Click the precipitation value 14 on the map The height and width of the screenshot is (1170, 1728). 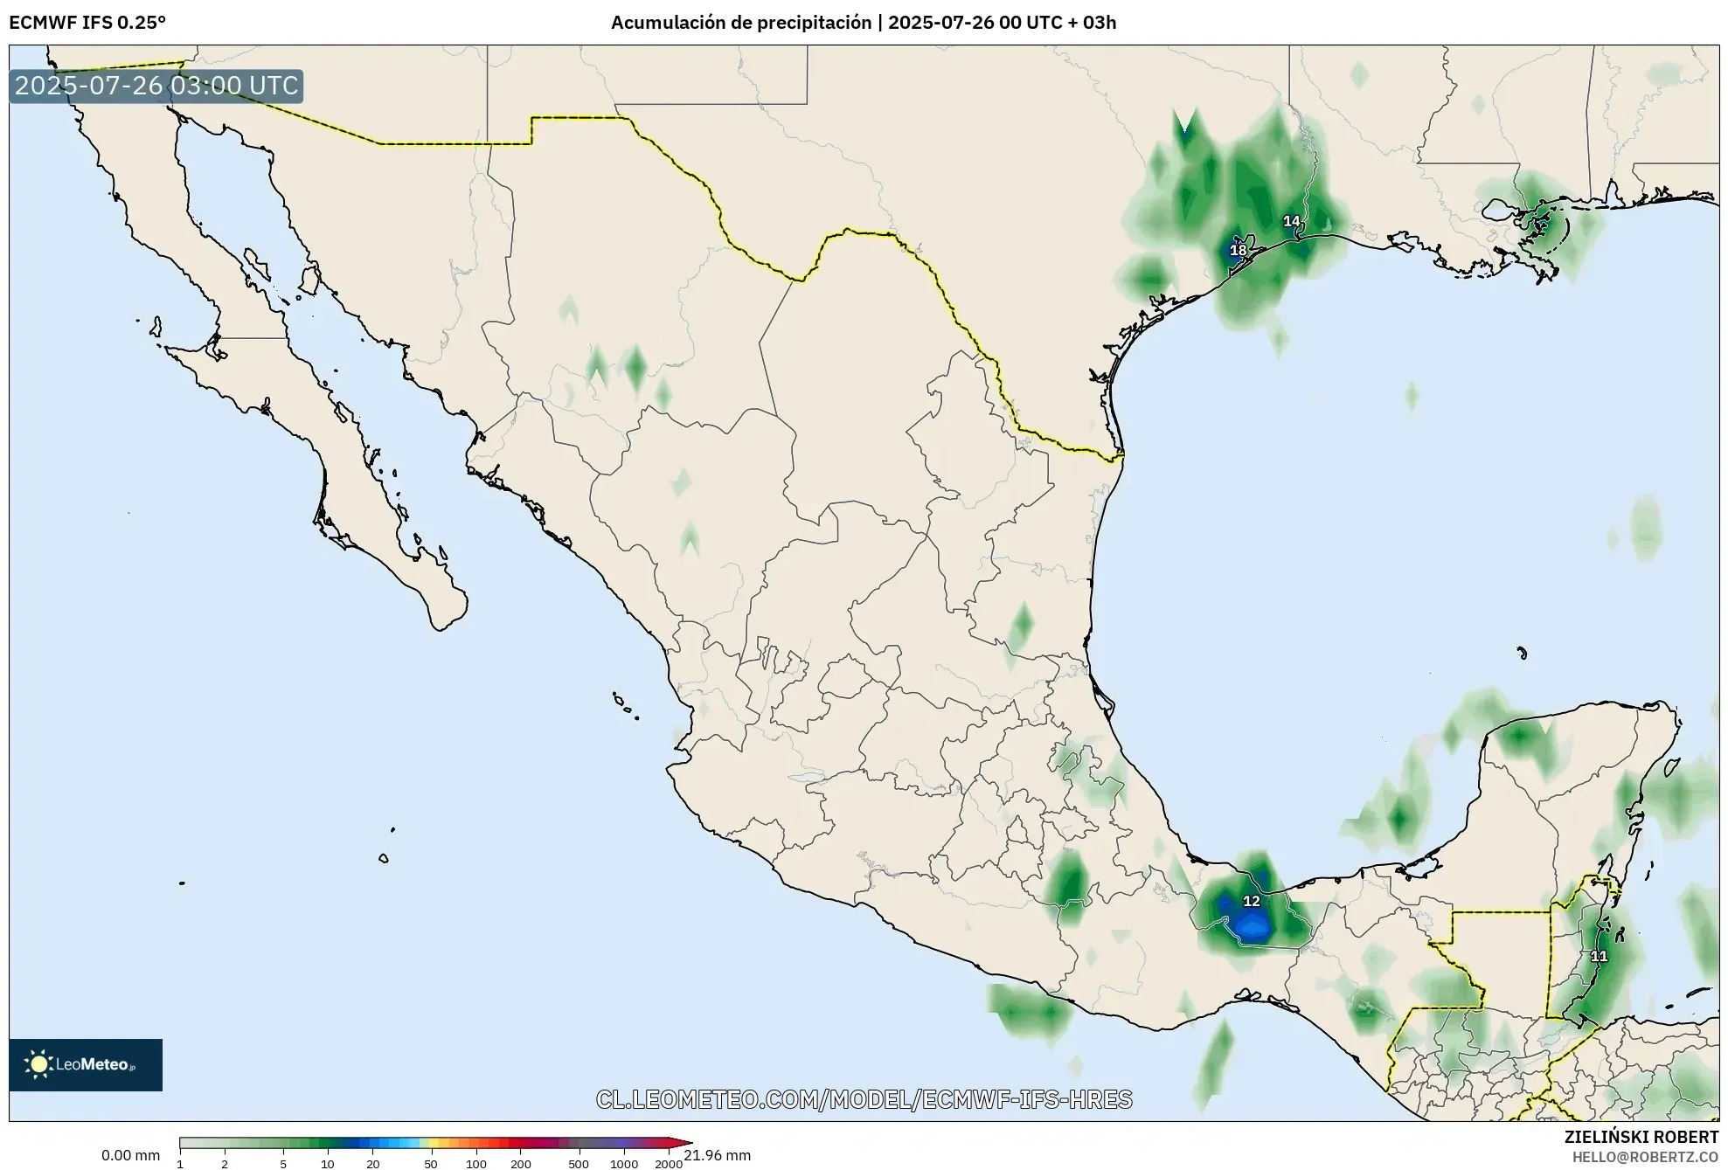tap(1291, 221)
